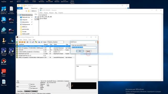Select the Photoshop CS6 x64 desktop icon
The image size is (168, 94).
pyautogui.click(x=4, y=52)
